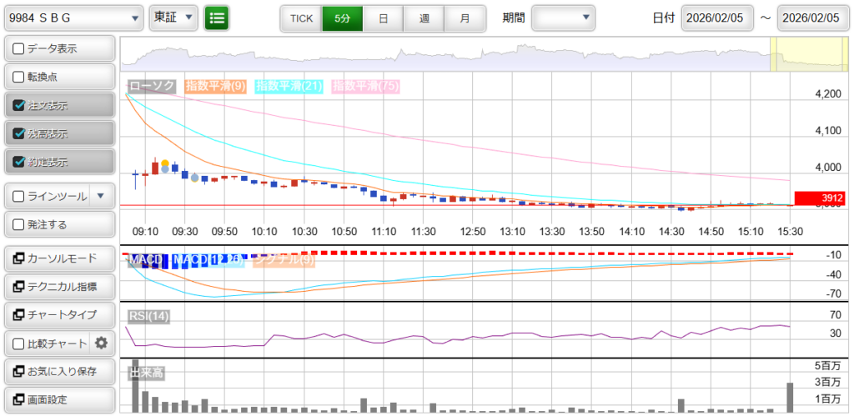
Task: Tick the 転換点 checkbox
Action: pyautogui.click(x=18, y=78)
